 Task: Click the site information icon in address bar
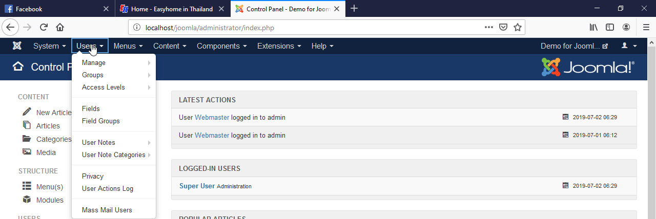tap(137, 27)
